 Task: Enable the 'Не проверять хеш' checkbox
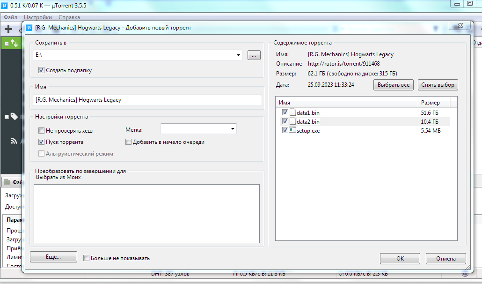click(x=41, y=130)
